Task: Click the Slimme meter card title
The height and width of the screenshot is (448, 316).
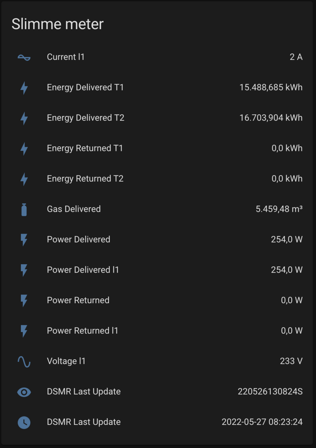Action: click(58, 24)
